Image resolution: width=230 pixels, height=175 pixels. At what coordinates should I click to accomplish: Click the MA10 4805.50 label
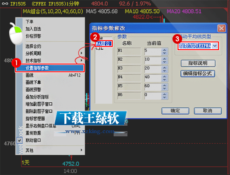point(142,12)
